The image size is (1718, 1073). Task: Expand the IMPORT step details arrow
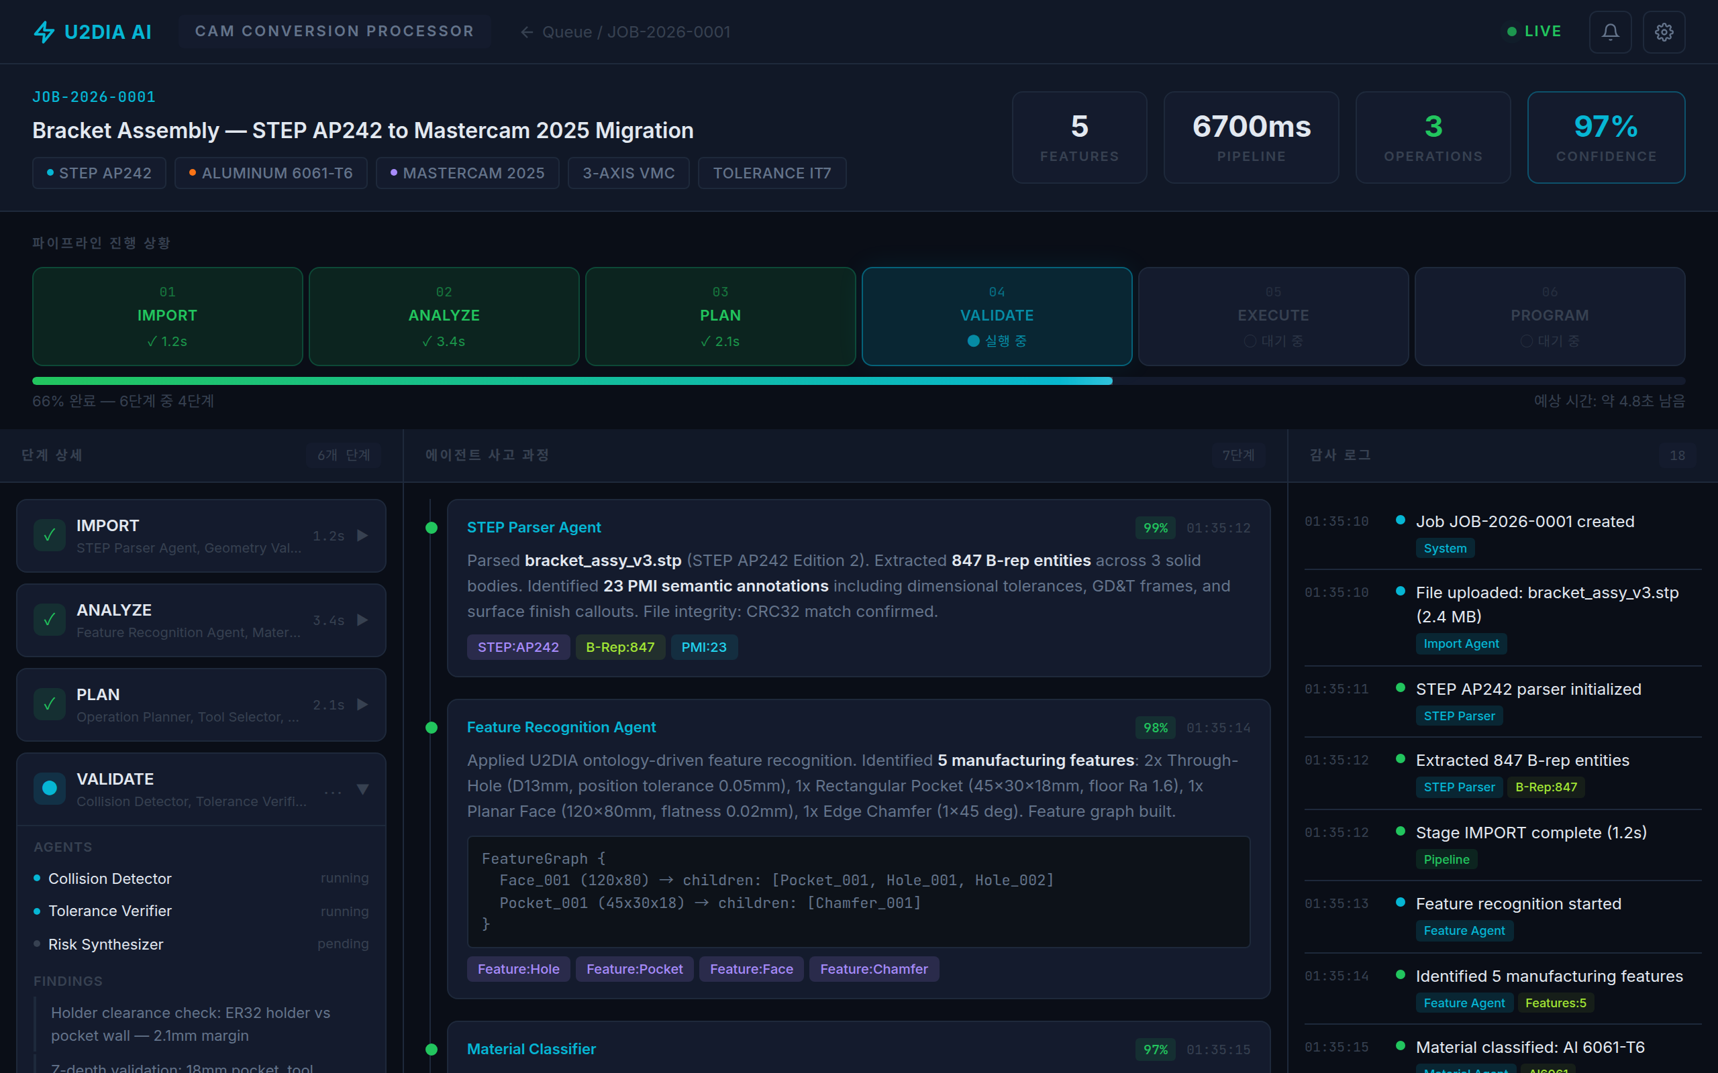[x=363, y=536]
